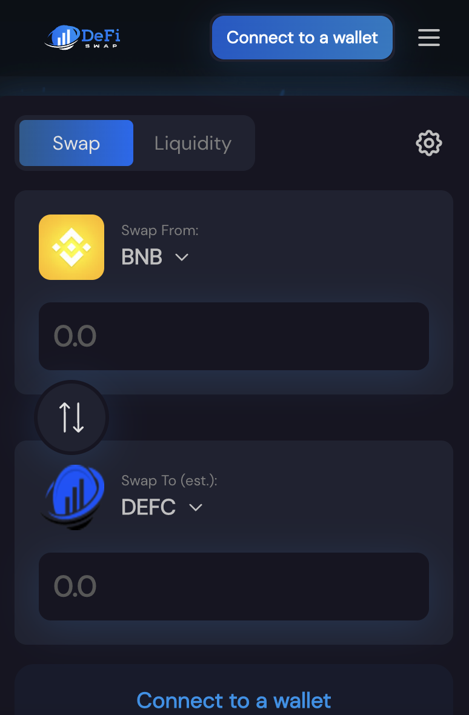Switch to the Swap tab

coord(76,144)
